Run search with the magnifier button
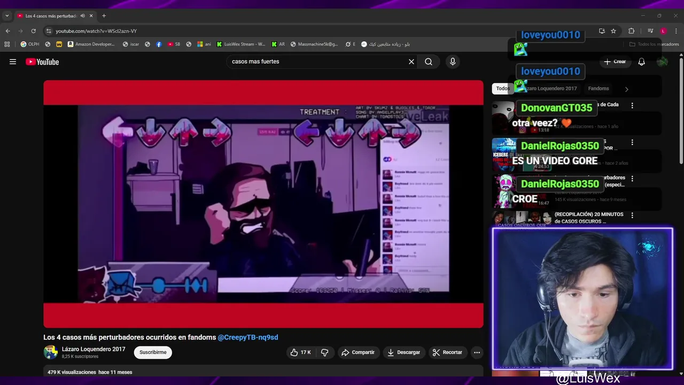 [x=429, y=61]
